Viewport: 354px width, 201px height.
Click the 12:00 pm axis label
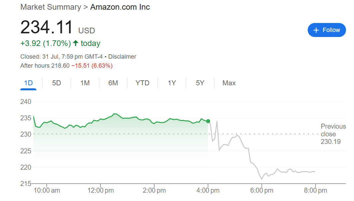(100, 191)
